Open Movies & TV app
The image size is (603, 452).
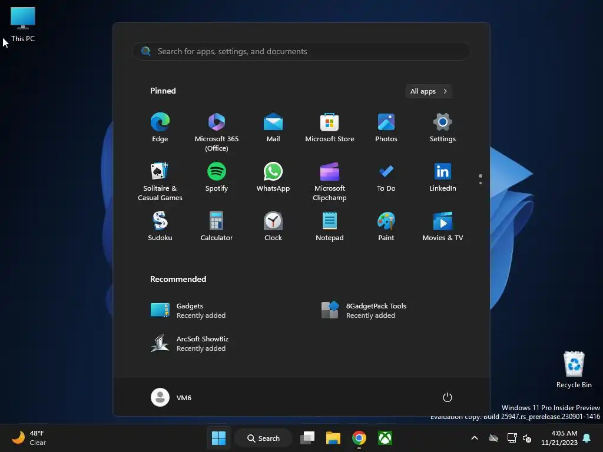443,227
